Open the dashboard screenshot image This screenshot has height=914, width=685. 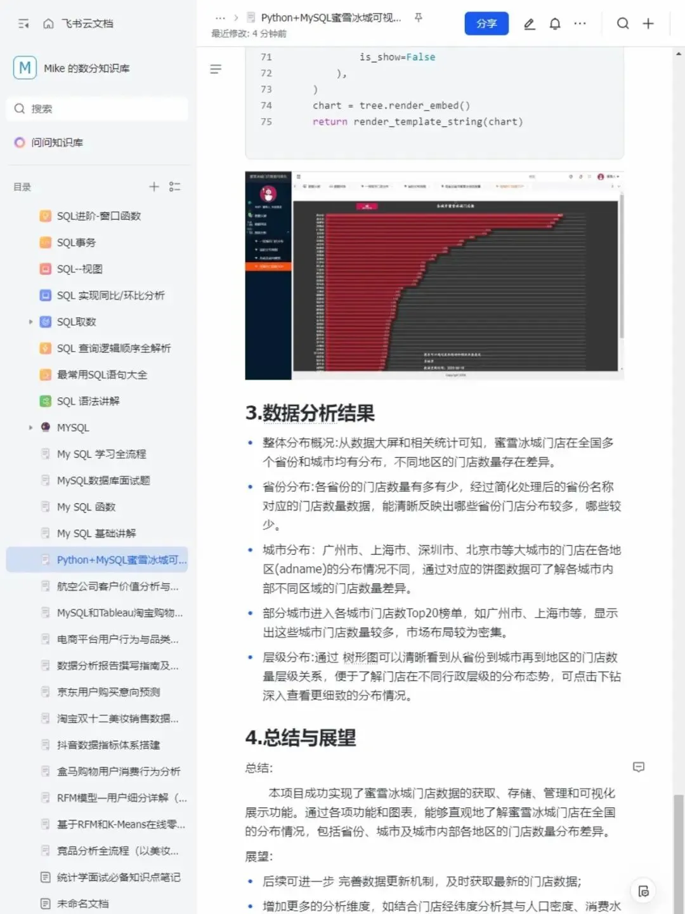coord(434,275)
